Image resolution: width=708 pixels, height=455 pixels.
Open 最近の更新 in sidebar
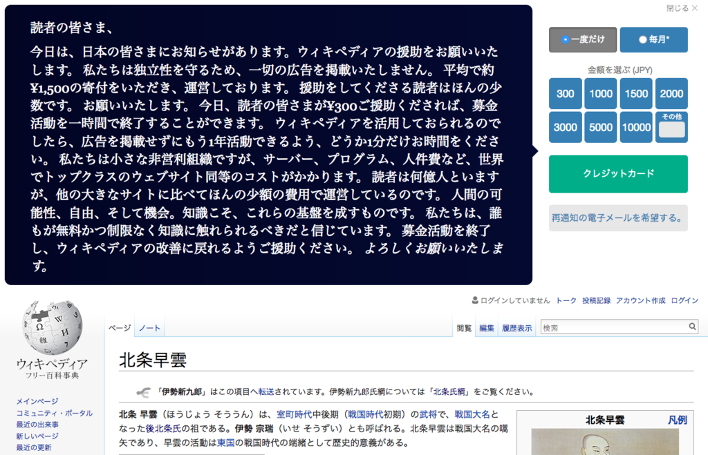click(33, 447)
